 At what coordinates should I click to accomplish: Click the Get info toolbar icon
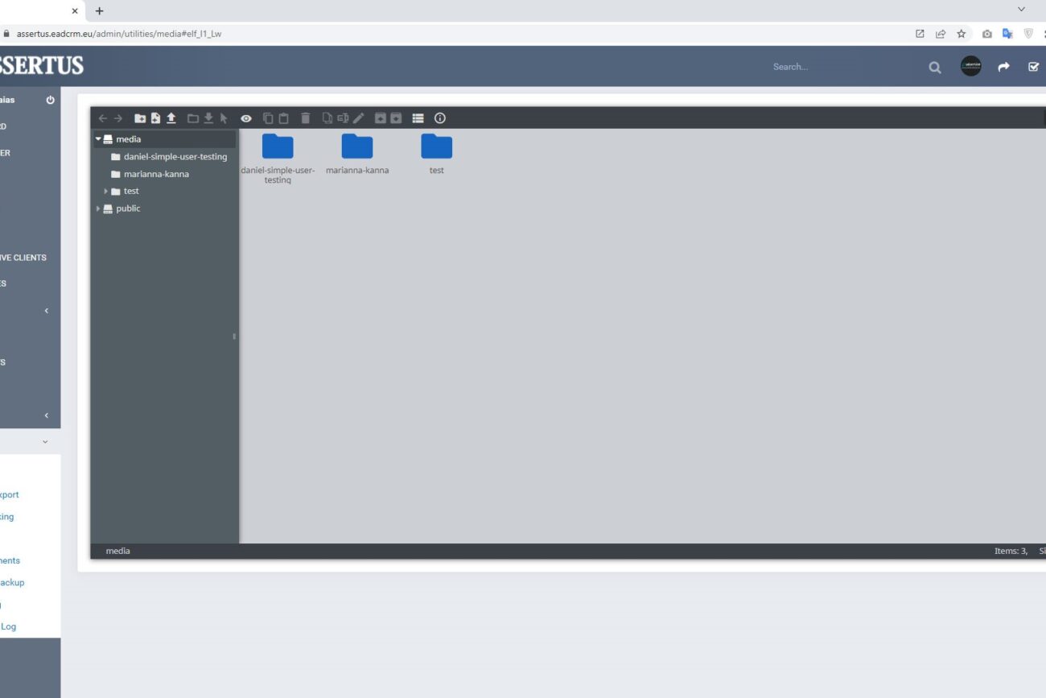(440, 118)
